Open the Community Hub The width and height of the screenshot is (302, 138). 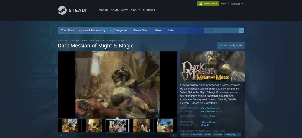click(231, 46)
